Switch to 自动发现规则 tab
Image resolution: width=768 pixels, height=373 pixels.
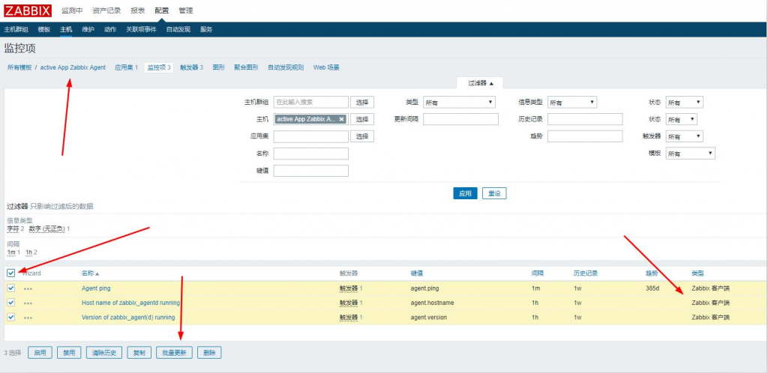click(286, 67)
